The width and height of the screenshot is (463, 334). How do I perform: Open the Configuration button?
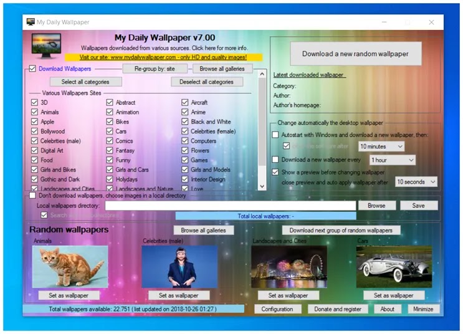click(277, 309)
